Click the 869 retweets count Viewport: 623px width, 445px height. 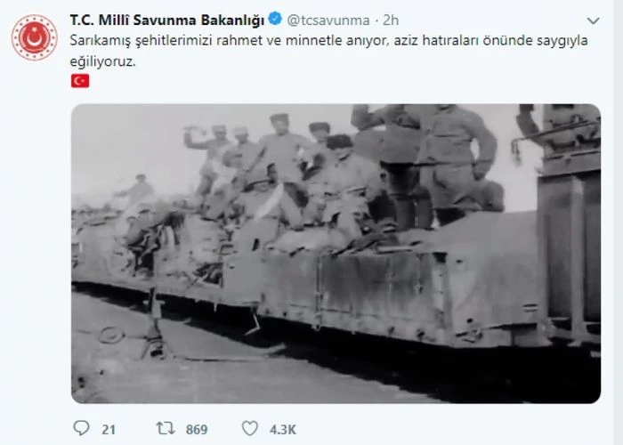click(x=197, y=430)
